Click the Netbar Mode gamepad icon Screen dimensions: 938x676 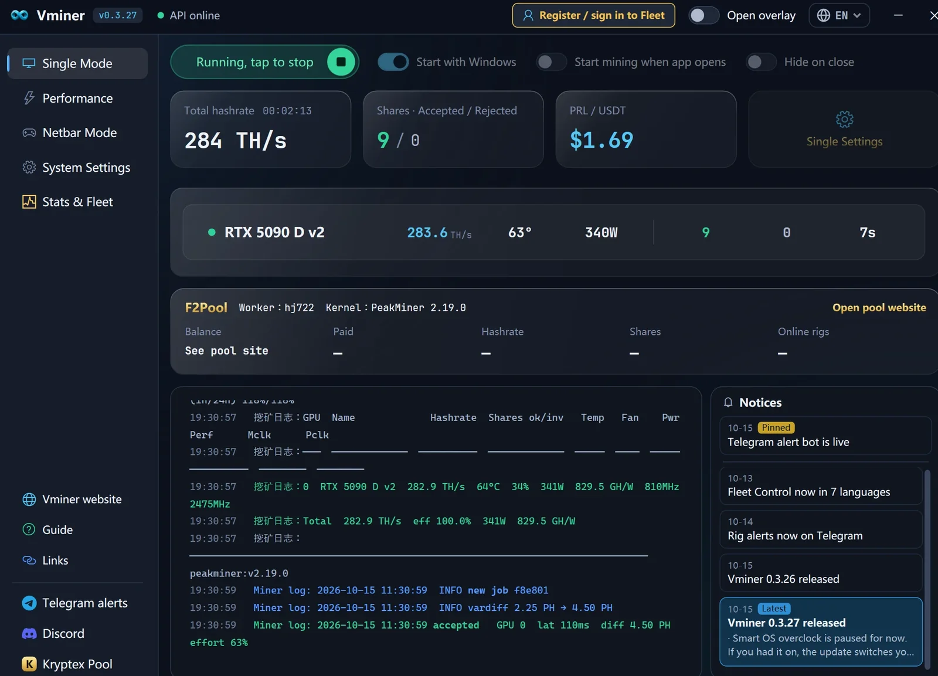(29, 133)
